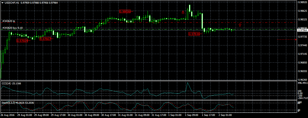Click the Stoch(5,3,3) indicator label
The height and width of the screenshot is (118, 308).
coord(18,103)
